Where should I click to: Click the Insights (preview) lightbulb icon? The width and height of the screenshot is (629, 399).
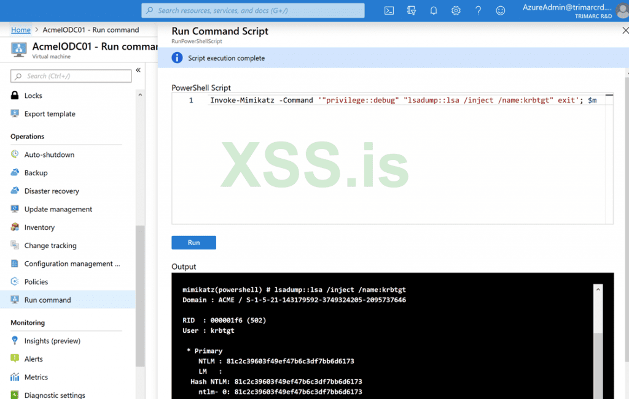pyautogui.click(x=15, y=341)
